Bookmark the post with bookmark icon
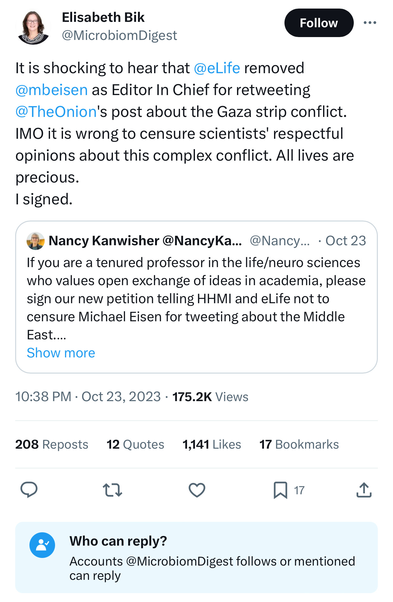393x602 pixels. tap(280, 490)
